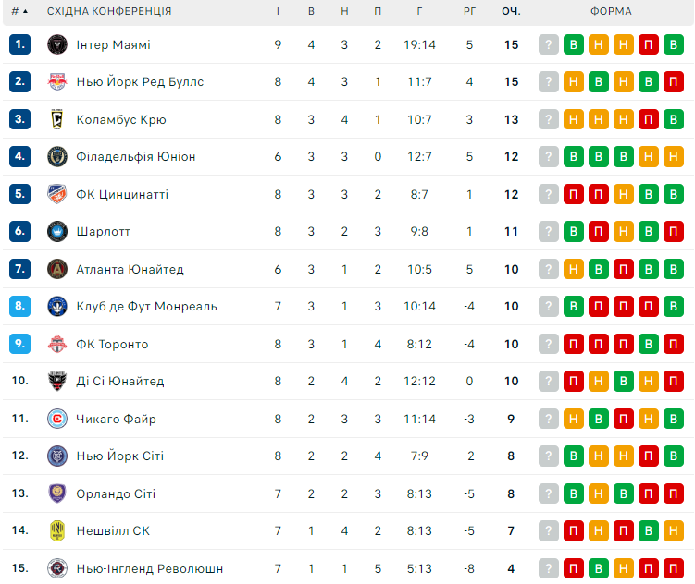
Task: Click the FC Cincinnati logo
Action: [57, 194]
